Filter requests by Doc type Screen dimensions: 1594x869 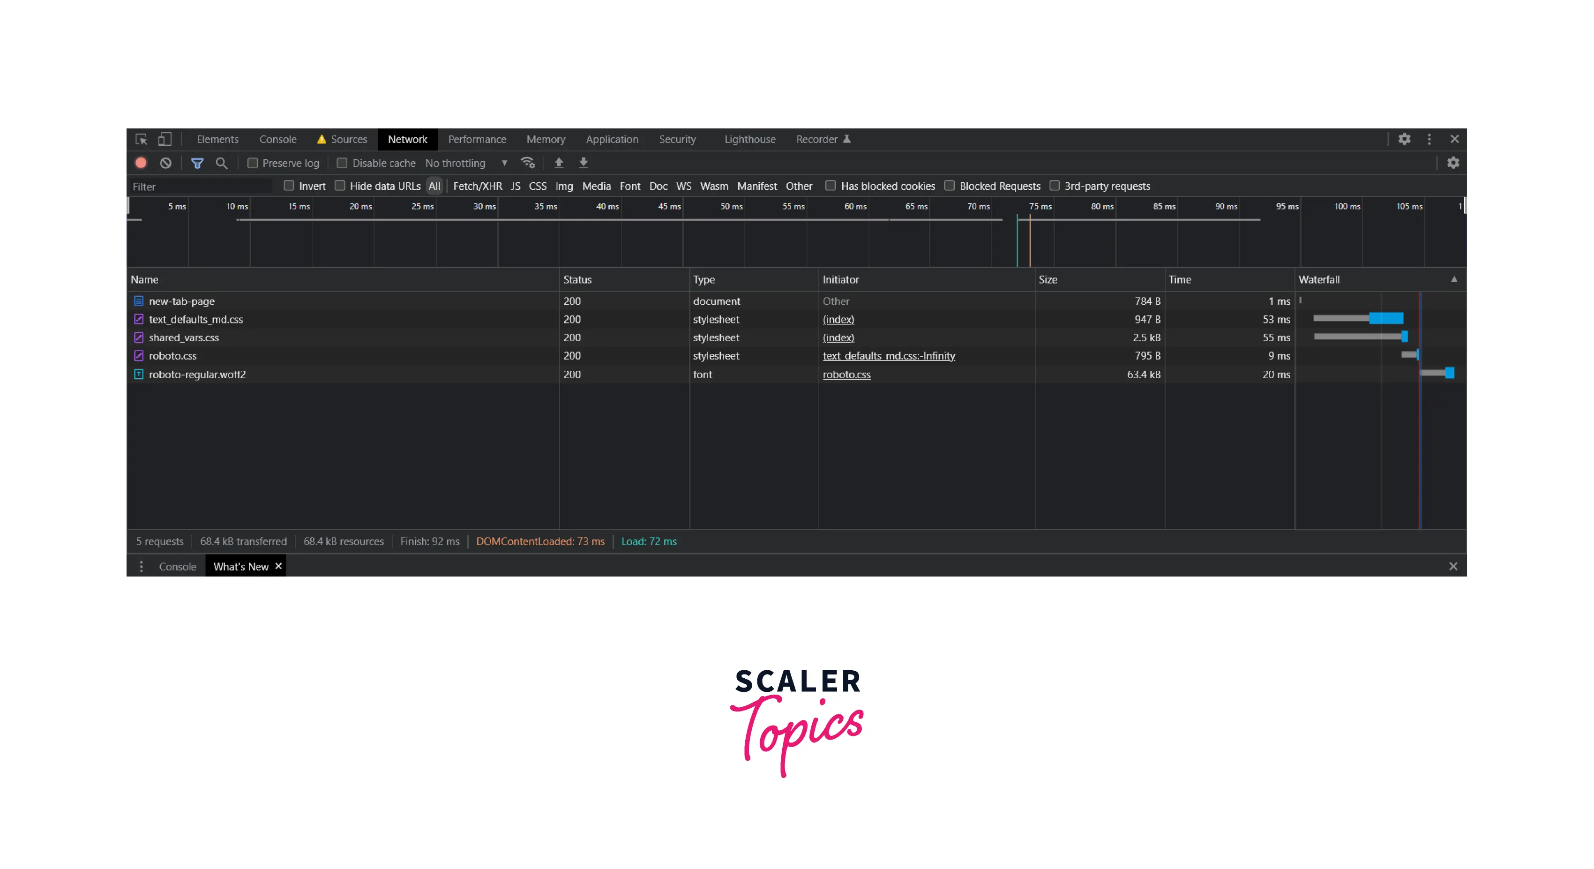click(658, 186)
